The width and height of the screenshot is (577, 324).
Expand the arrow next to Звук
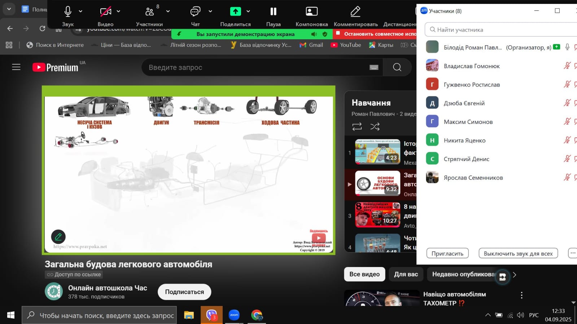(x=80, y=12)
